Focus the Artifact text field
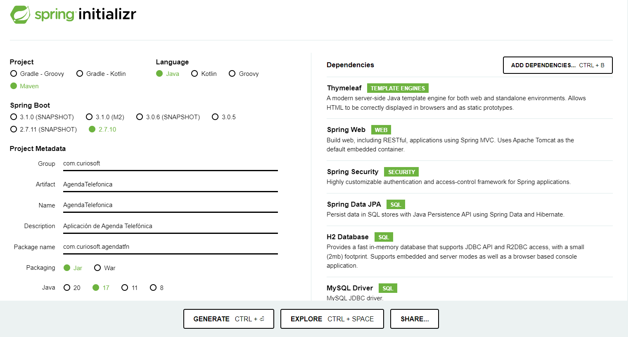This screenshot has height=337, width=631. 170,184
